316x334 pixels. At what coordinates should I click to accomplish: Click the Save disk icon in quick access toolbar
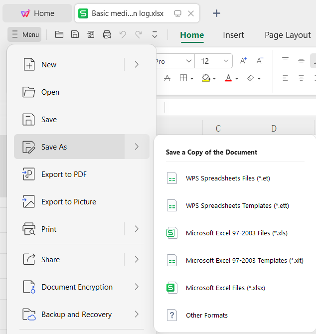pyautogui.click(x=75, y=34)
